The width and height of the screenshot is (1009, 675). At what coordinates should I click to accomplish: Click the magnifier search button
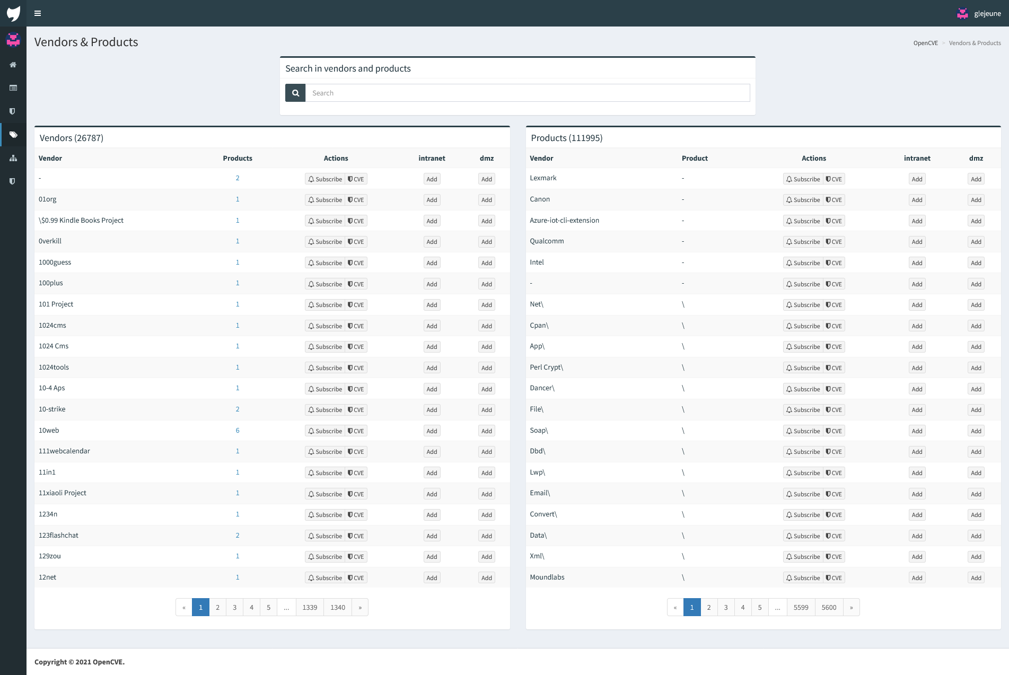pyautogui.click(x=295, y=93)
